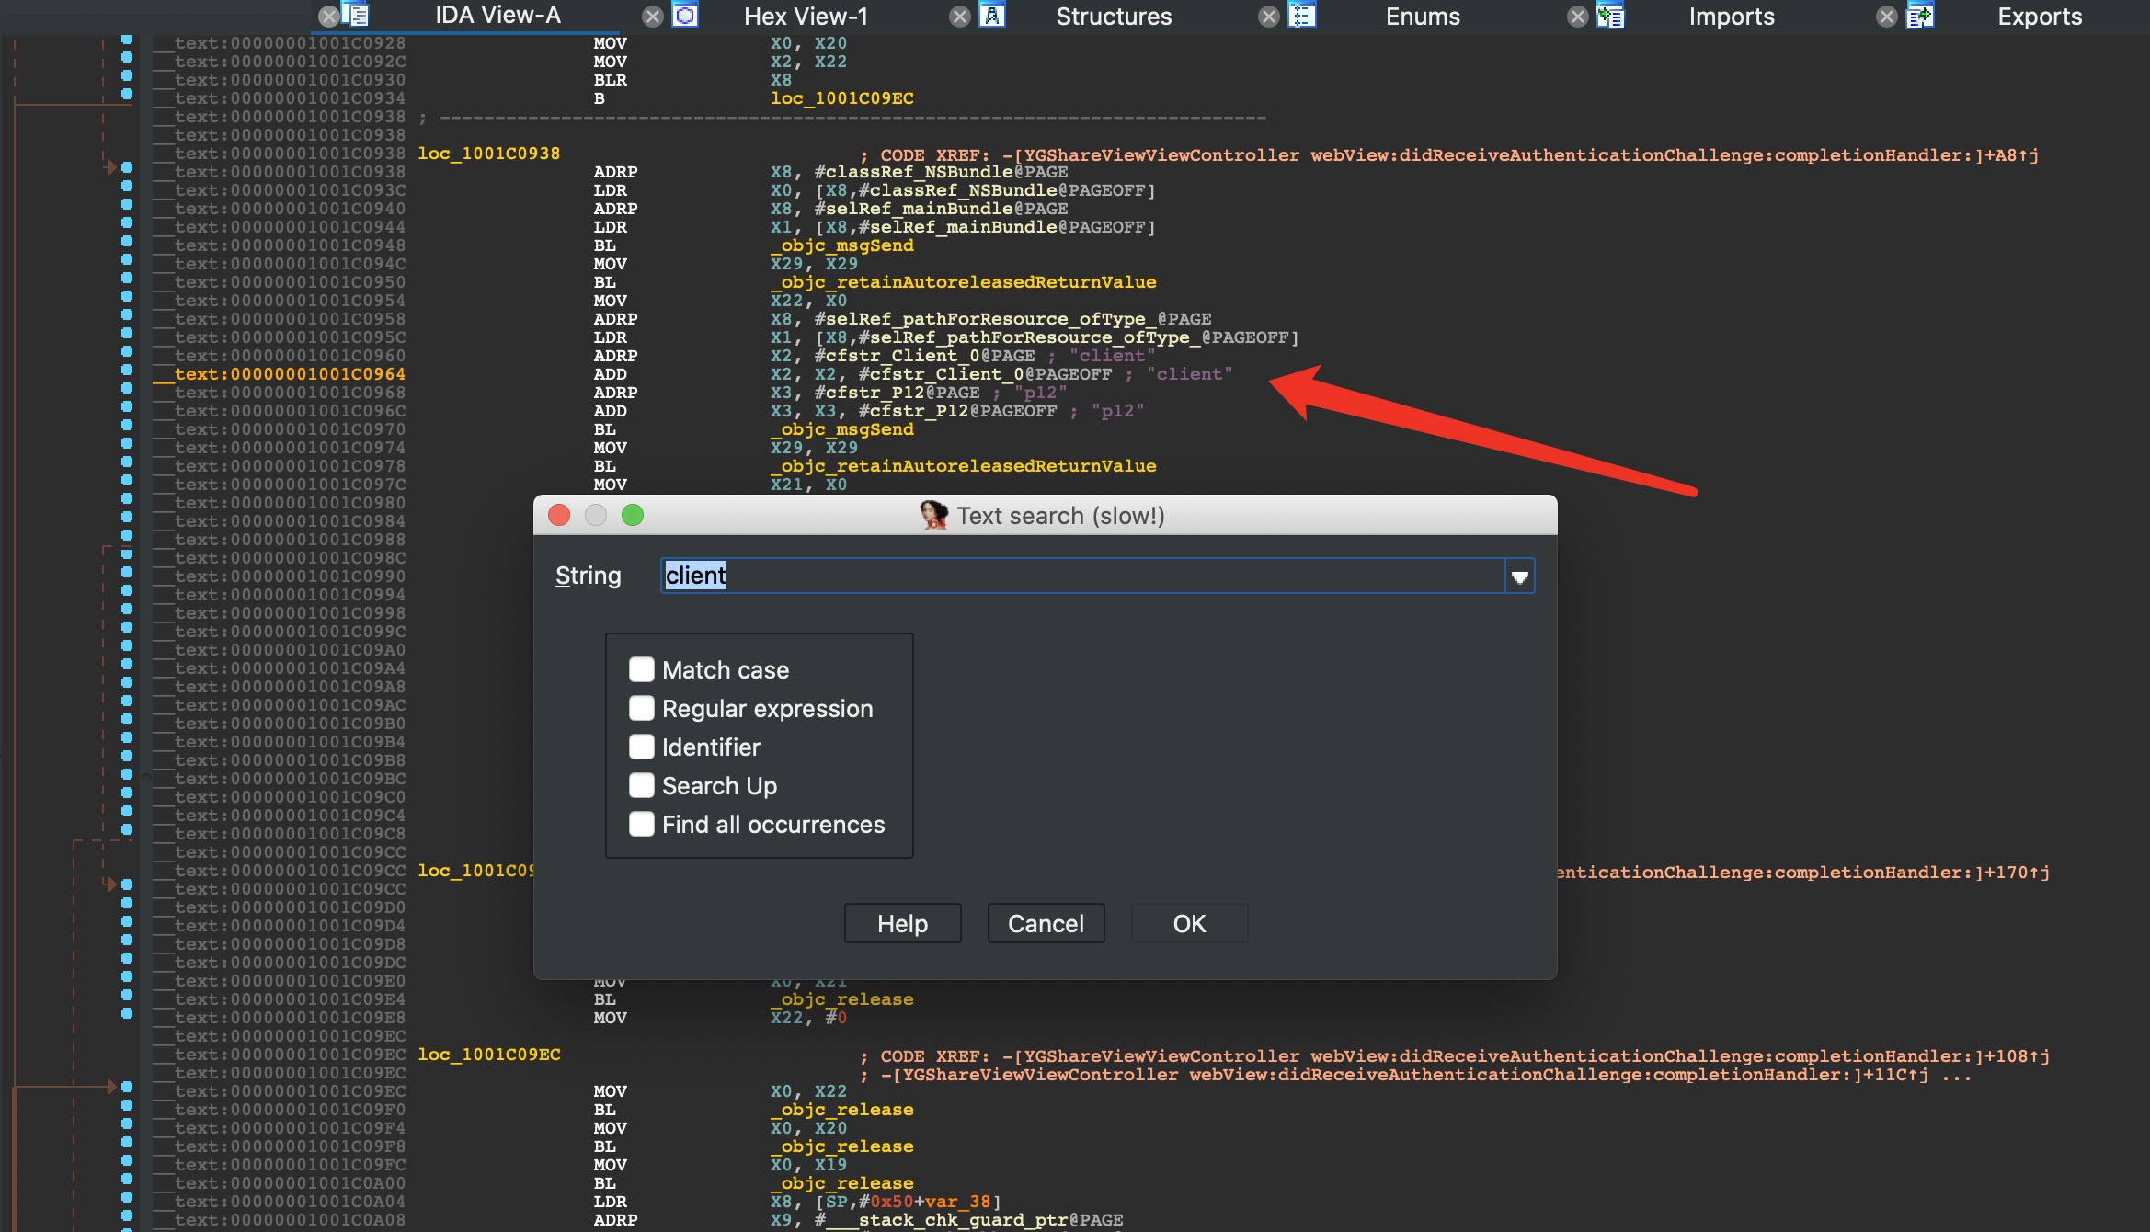Click #cfstr_Client_0@PAGEOFF operand
This screenshot has height=1232, width=2150.
pos(985,374)
